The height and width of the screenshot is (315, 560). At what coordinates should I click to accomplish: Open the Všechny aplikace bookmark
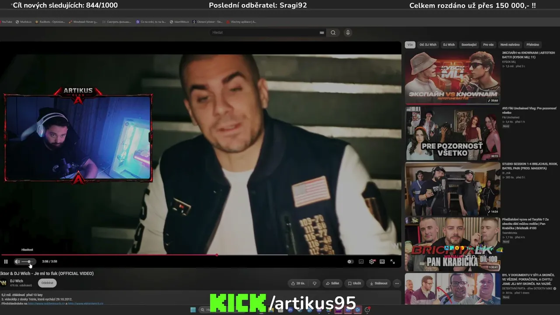click(x=241, y=21)
